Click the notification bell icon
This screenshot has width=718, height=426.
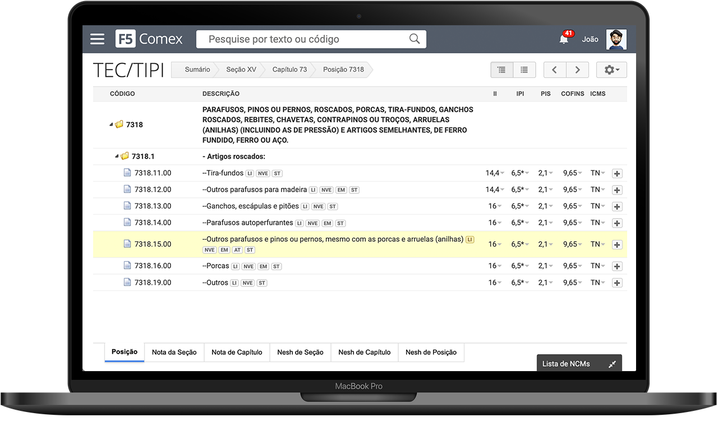pos(564,39)
